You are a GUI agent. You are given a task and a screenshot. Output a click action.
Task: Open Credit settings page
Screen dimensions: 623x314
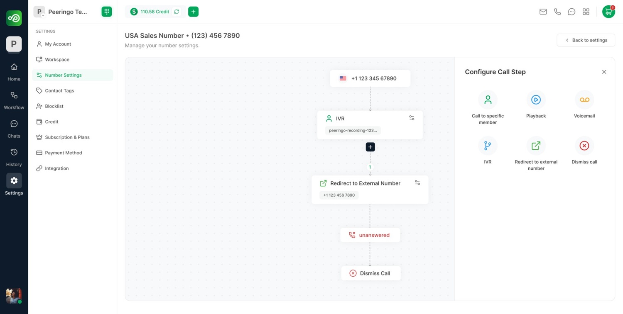73,122
